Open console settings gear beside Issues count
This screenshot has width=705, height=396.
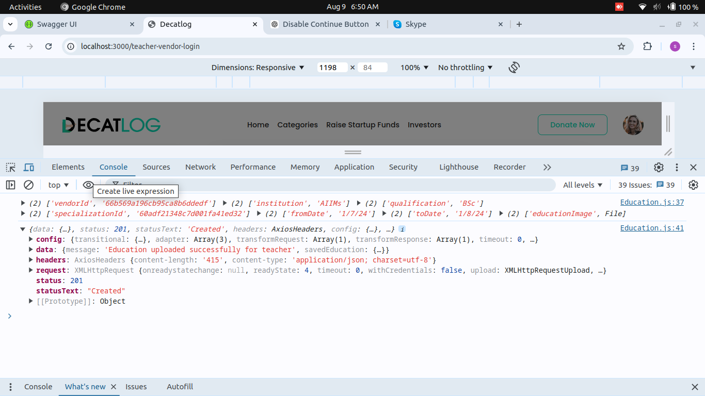pos(693,185)
